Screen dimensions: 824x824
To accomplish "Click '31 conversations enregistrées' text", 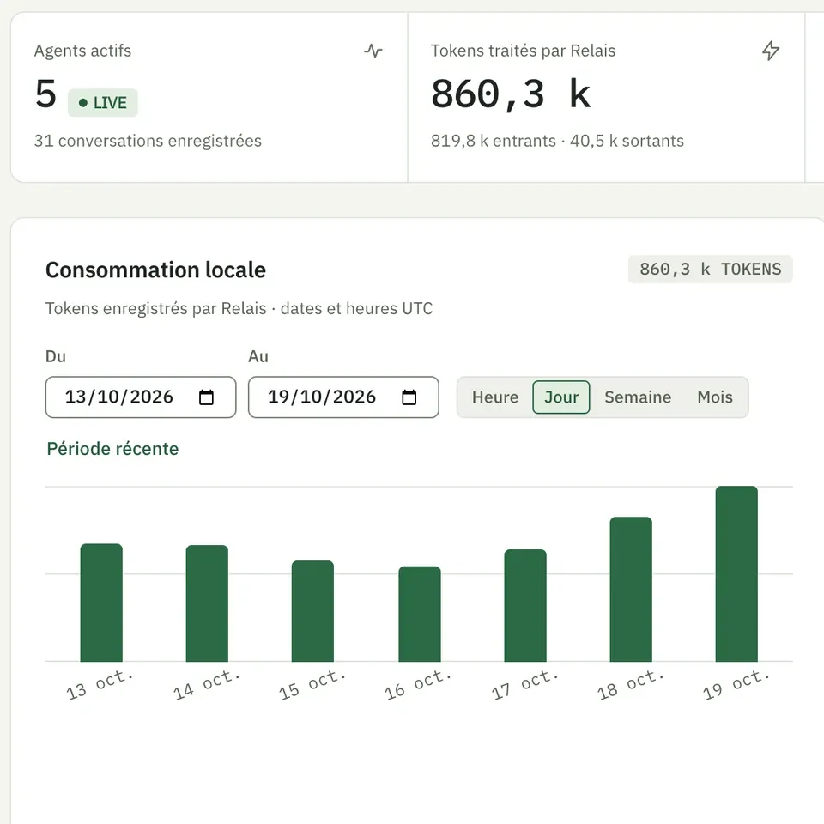I will 148,141.
